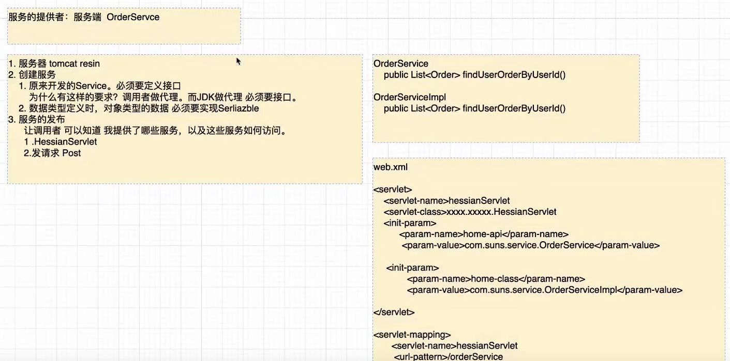Select the home-class param-name line

[x=496, y=279]
